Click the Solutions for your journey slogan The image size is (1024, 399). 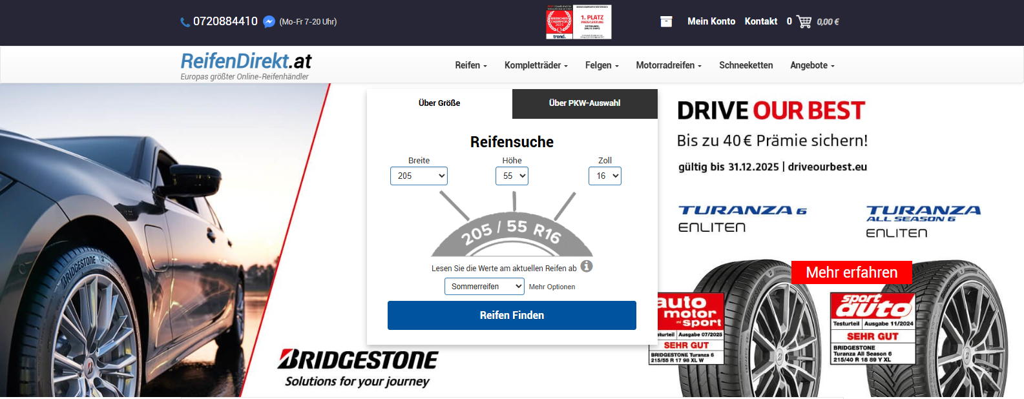click(357, 382)
